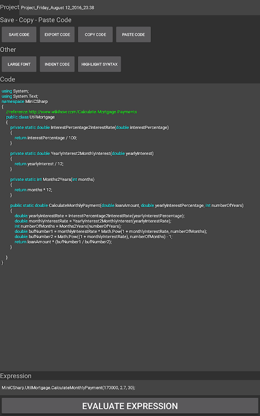
Task: Click InterestPercentage2InterestRate method declaration
Action: point(89,127)
